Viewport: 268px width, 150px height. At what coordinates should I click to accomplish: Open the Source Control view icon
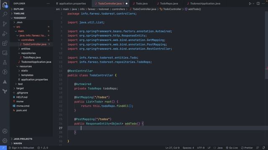tap(5, 24)
